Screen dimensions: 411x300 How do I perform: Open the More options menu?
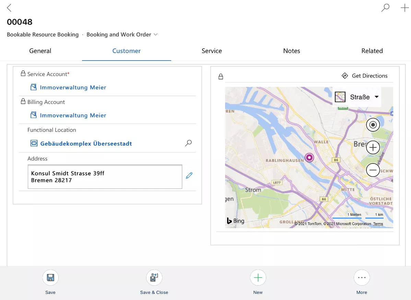[362, 278]
